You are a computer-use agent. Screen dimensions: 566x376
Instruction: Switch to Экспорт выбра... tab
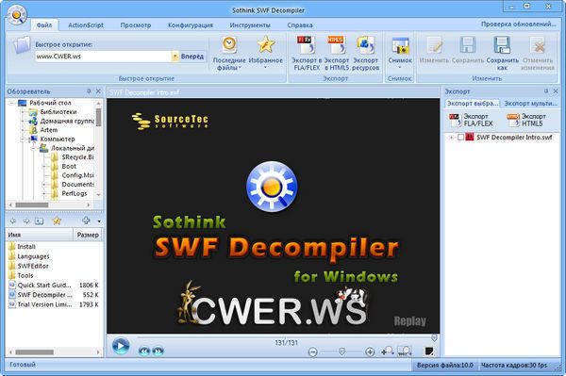[x=473, y=104]
